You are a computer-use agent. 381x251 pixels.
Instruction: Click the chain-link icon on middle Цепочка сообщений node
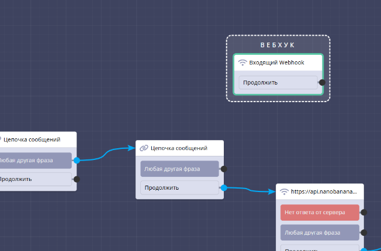click(x=144, y=148)
